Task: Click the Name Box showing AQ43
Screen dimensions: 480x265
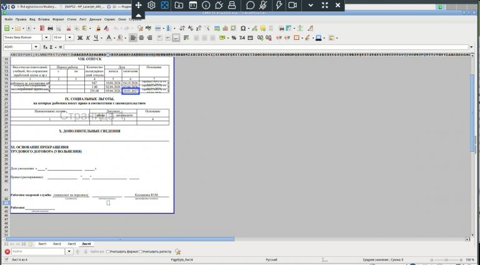Action: [x=17, y=47]
